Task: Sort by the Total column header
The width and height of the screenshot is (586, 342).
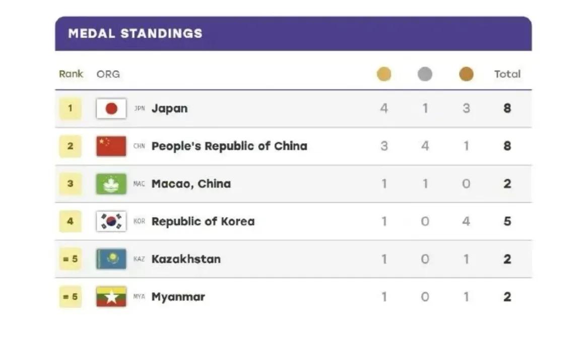Action: [x=507, y=74]
